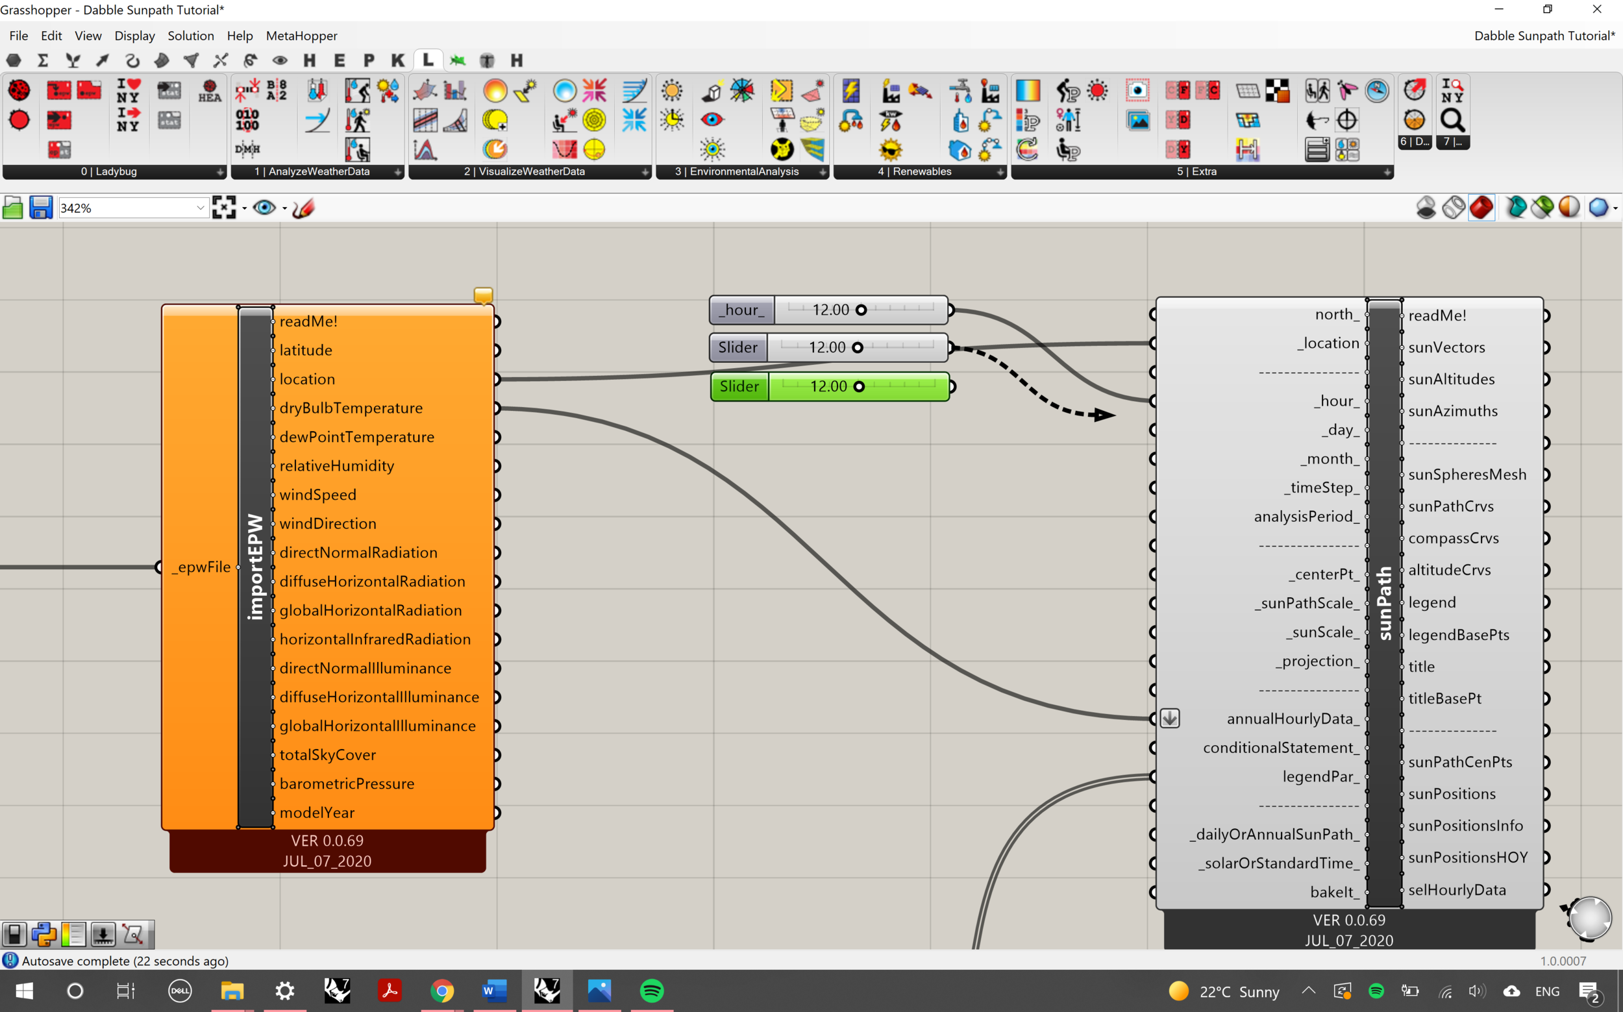This screenshot has height=1012, width=1623.
Task: Open the MetaHopper menu
Action: (301, 36)
